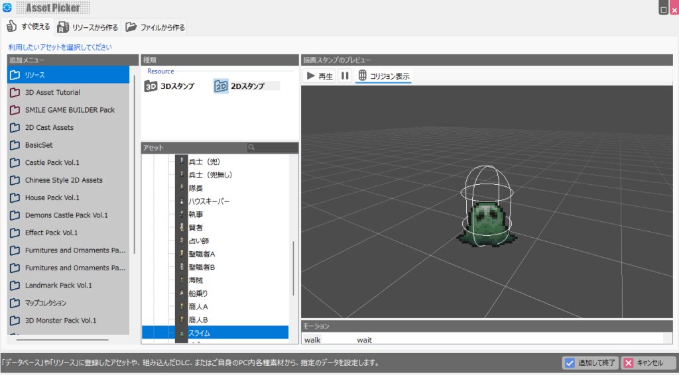Select the 2Dスタンプ type icon
The width and height of the screenshot is (679, 375).
(x=221, y=86)
